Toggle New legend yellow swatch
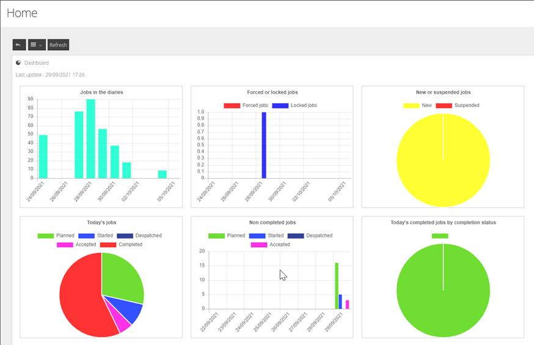Image resolution: width=534 pixels, height=345 pixels. (411, 106)
